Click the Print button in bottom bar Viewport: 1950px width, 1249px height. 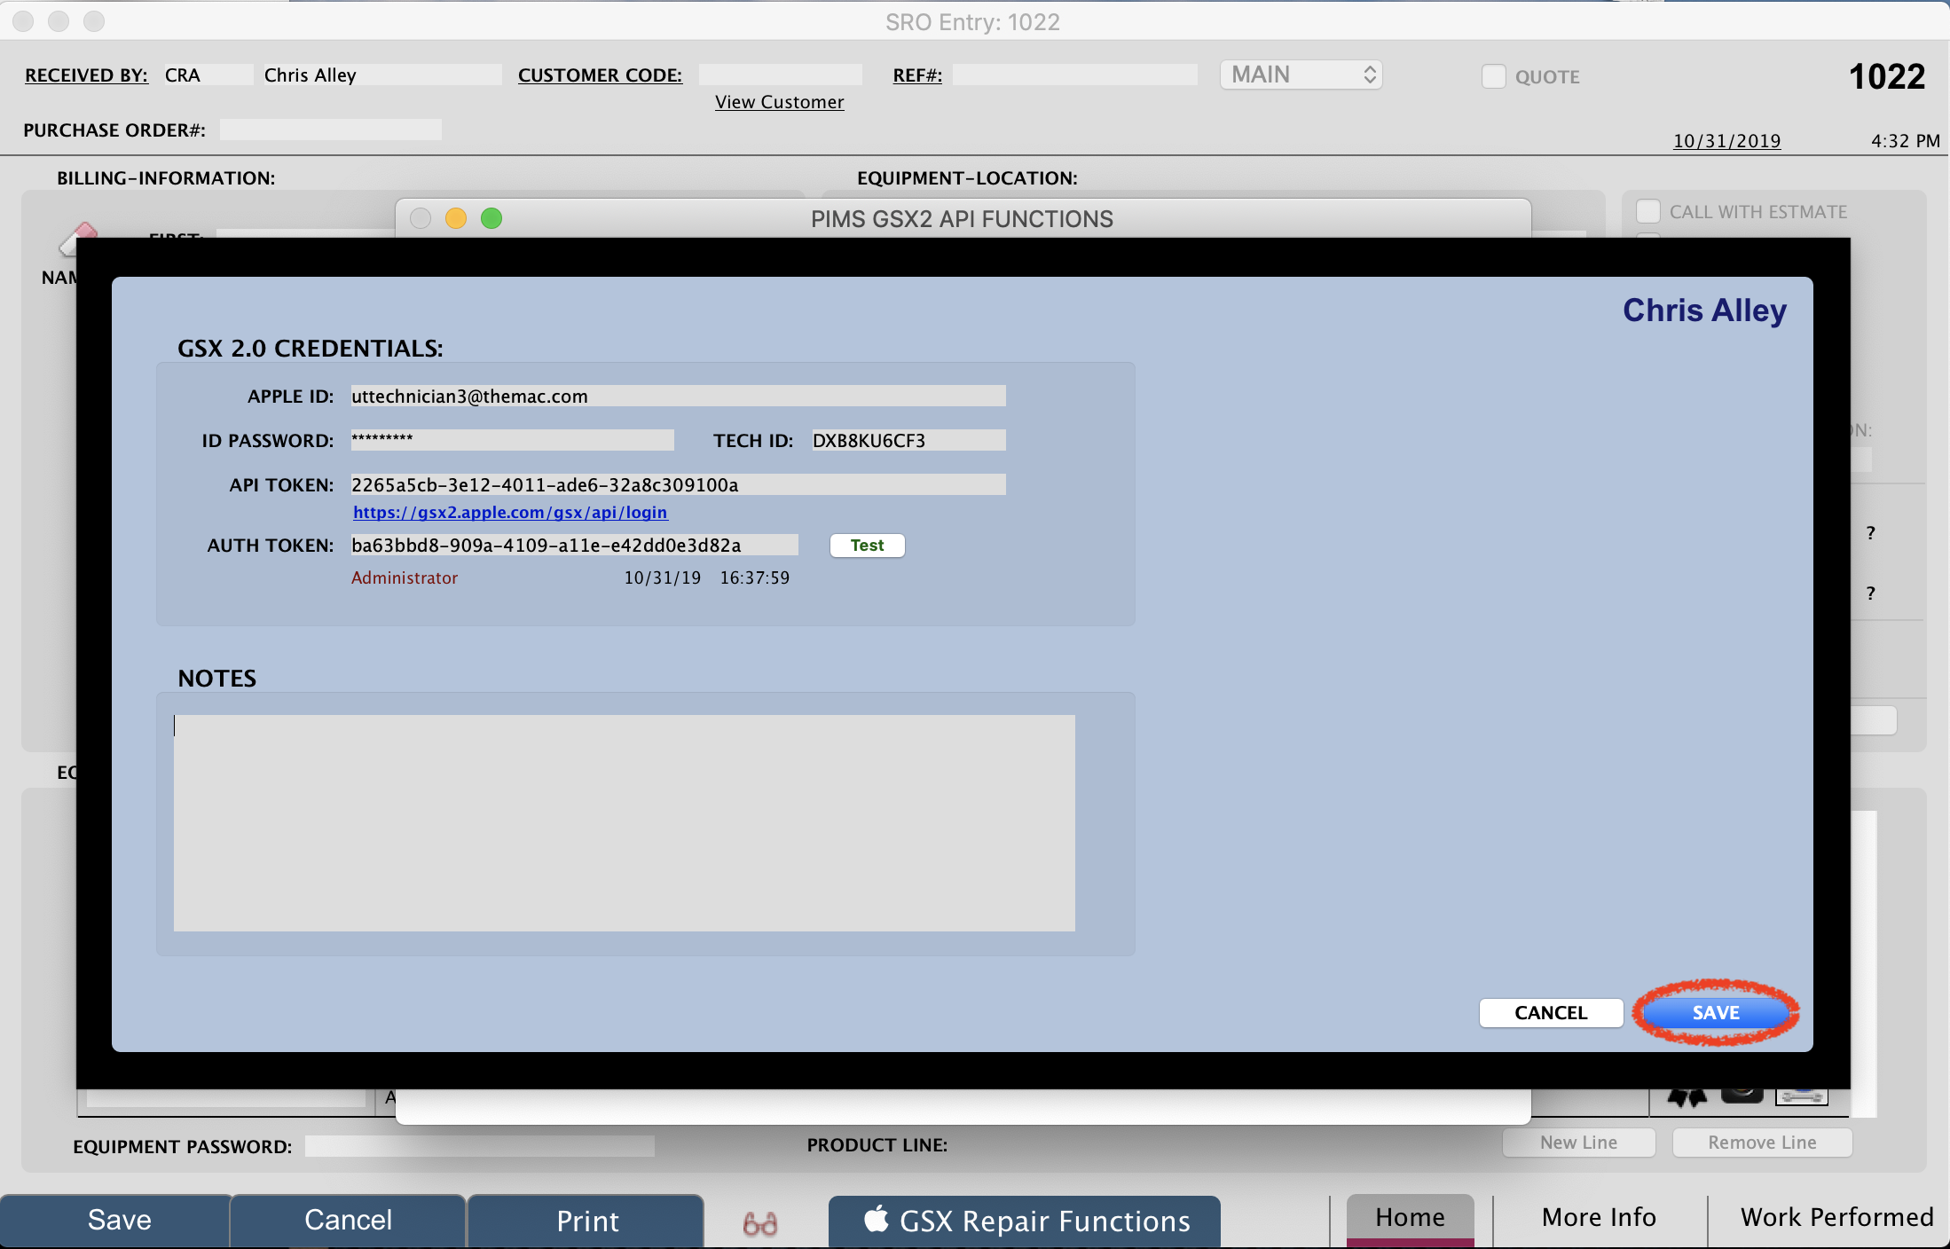coord(586,1221)
